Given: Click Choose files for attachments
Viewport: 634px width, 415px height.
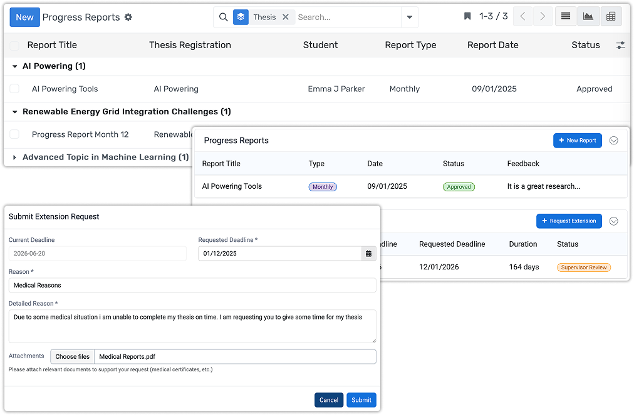Looking at the screenshot, I should tap(72, 356).
